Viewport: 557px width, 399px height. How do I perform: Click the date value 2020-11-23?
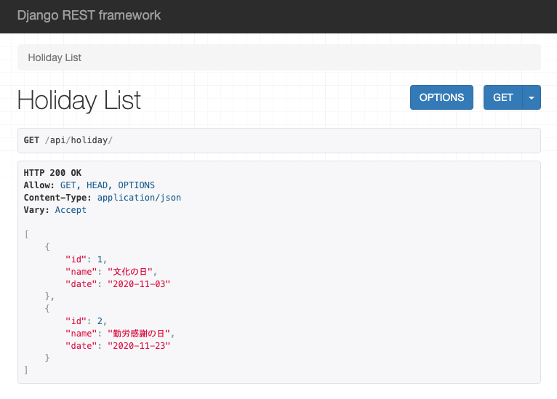click(138, 346)
